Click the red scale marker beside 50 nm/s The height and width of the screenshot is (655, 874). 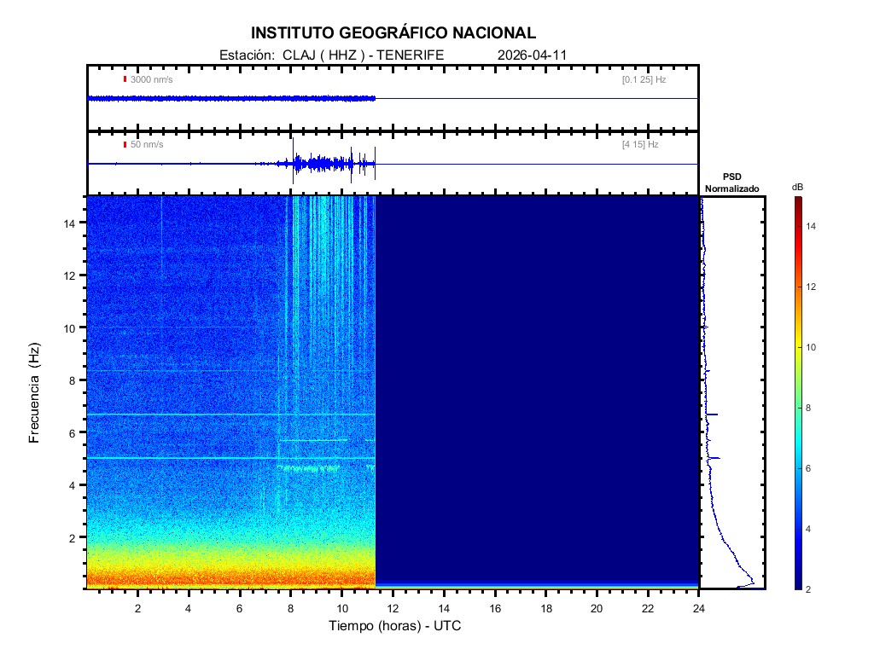click(125, 145)
